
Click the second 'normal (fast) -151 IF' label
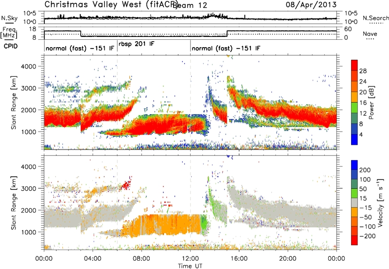(226, 48)
